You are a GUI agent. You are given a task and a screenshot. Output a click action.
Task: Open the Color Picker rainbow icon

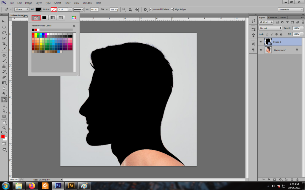coord(74,18)
